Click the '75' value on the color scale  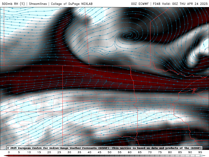coord(160,152)
